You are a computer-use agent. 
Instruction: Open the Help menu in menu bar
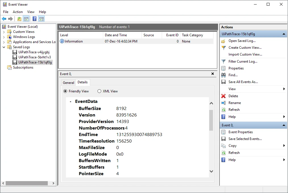click(42, 12)
